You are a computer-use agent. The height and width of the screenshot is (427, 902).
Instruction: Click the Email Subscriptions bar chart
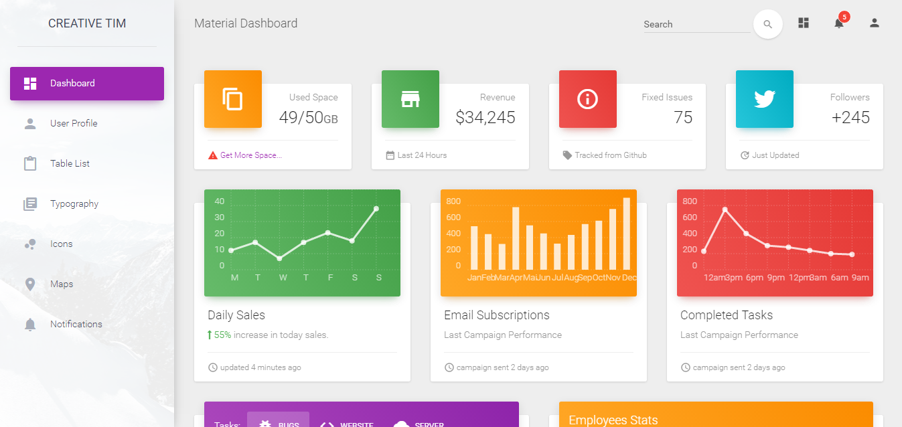(538, 243)
